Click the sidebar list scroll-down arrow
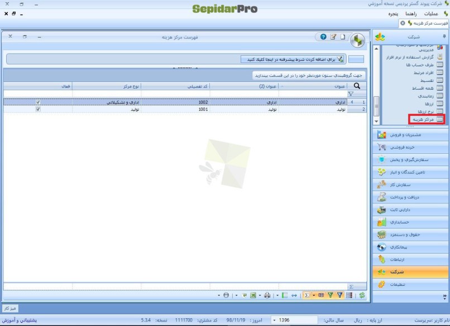The width and height of the screenshot is (450, 326). point(376,120)
